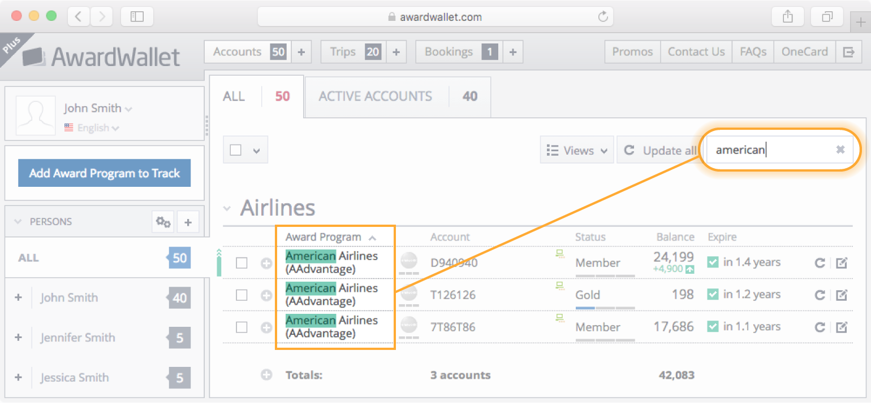Select ALL persons in the sidebar
The image size is (871, 403).
pos(105,258)
